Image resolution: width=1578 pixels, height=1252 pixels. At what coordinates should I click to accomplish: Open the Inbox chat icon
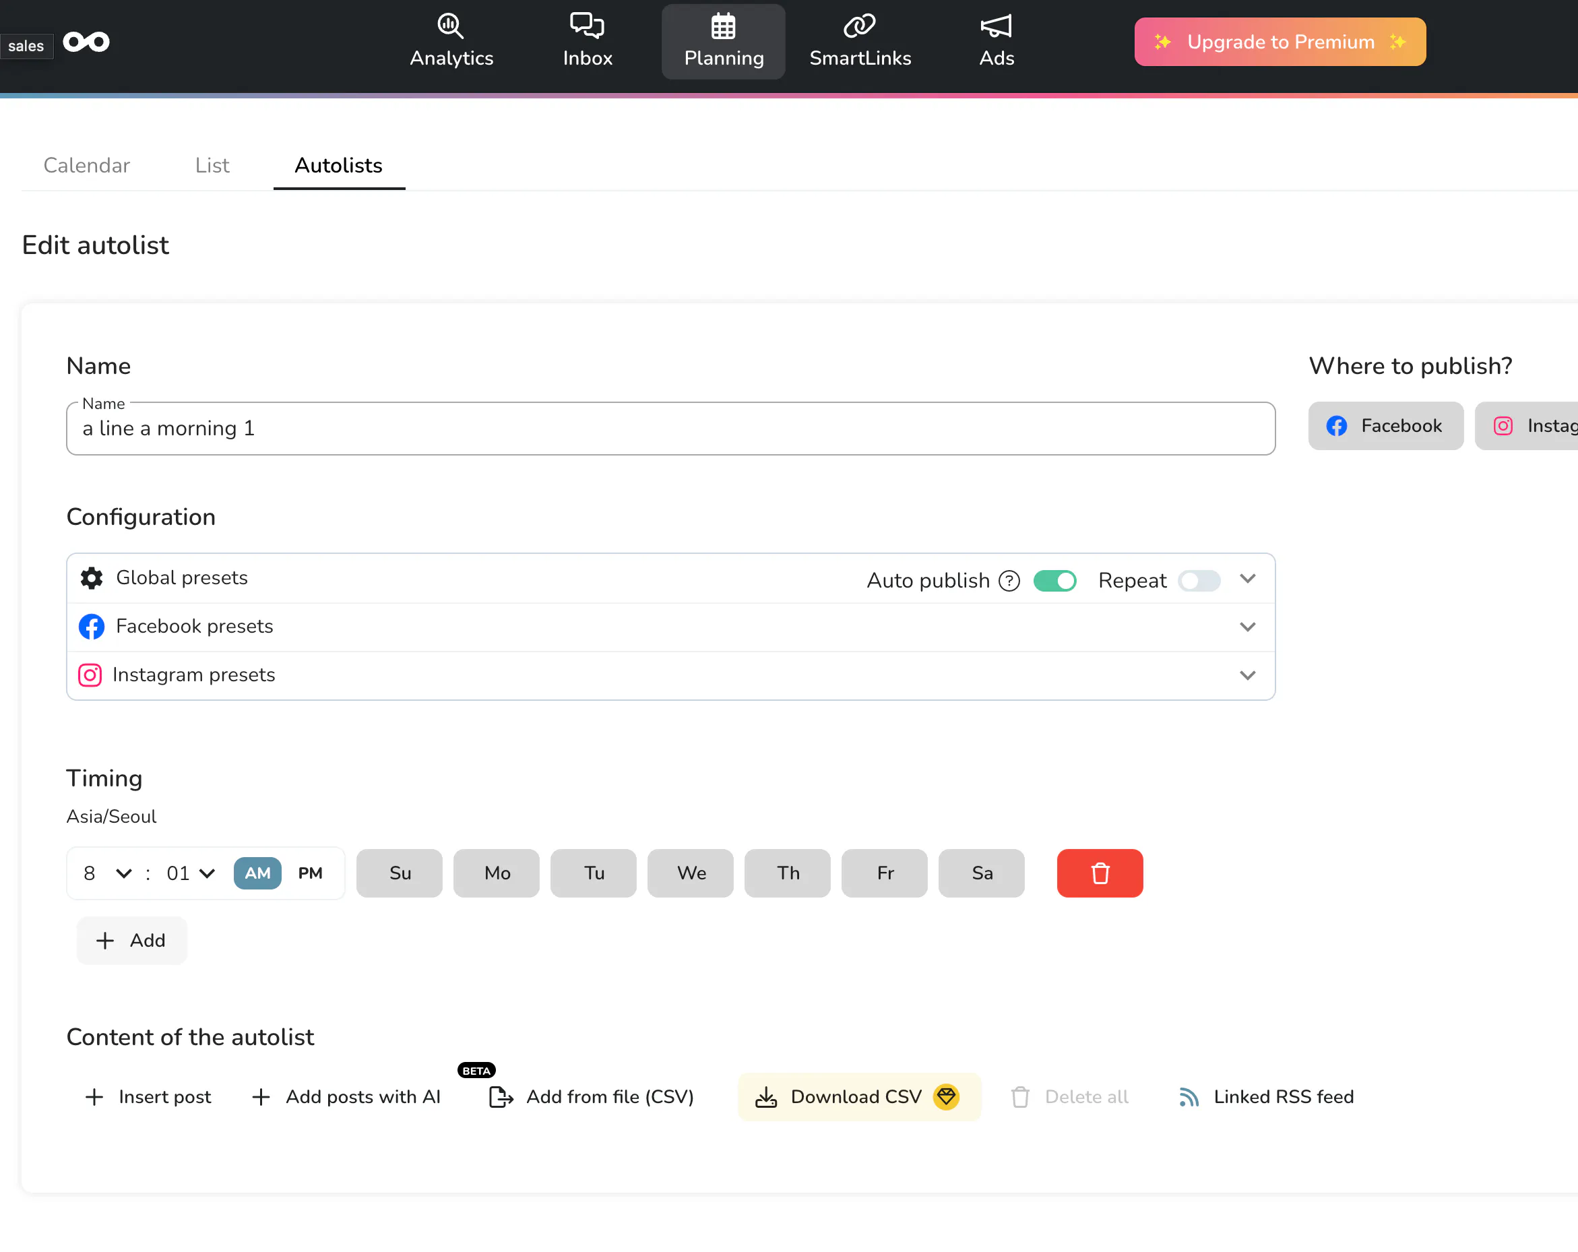pos(587,26)
